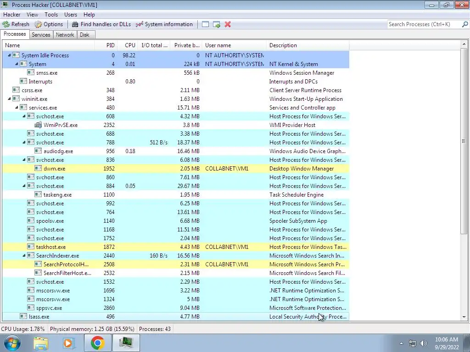
Task: Collapse svchost.exe PID 884 node
Action: pyautogui.click(x=24, y=186)
